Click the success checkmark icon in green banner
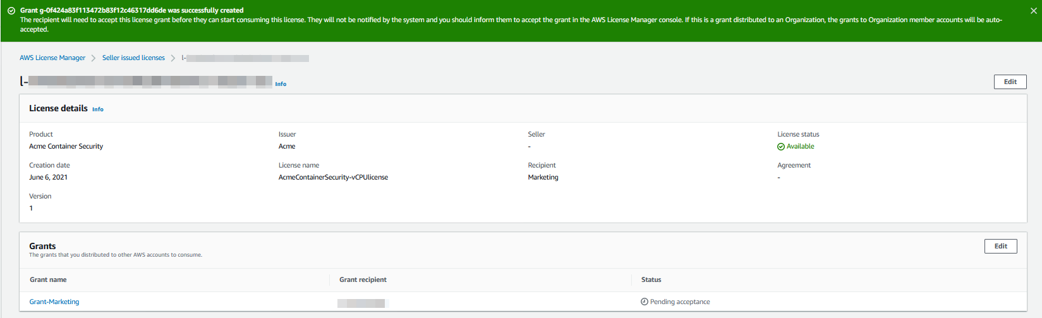1042x318 pixels. [11, 11]
